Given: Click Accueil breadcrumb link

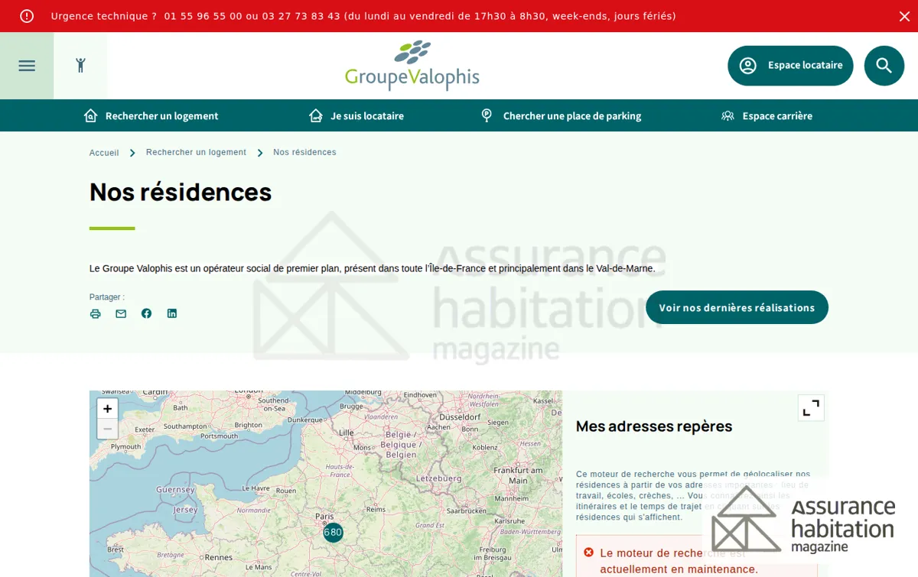Looking at the screenshot, I should tap(104, 153).
